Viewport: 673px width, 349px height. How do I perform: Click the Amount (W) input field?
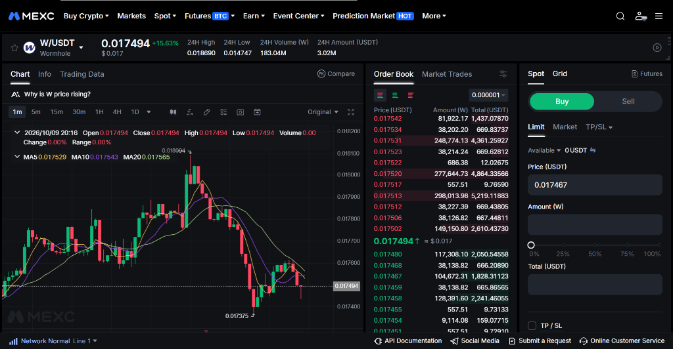coord(595,224)
